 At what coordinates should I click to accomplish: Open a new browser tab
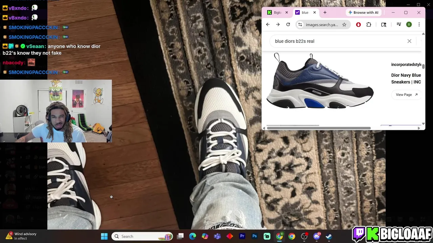pos(325,12)
